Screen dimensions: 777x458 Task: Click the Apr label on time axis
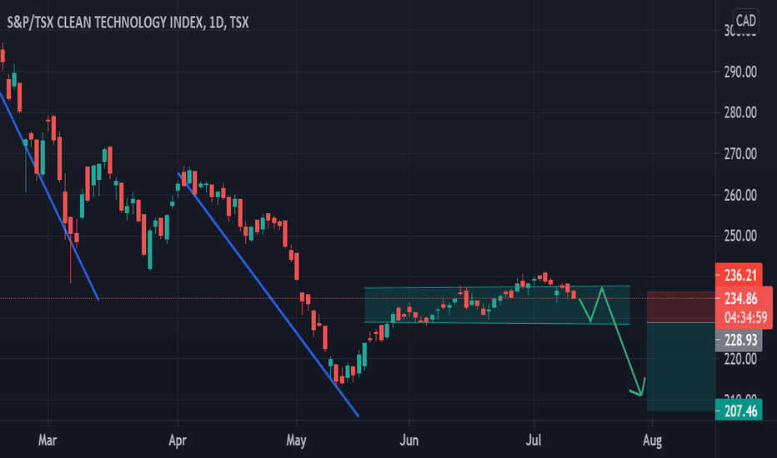tap(178, 441)
